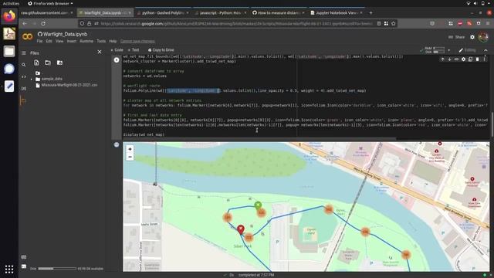494x278 pixels.
Task: Open the variables inspector sidebar icon
Action: [x=24, y=89]
